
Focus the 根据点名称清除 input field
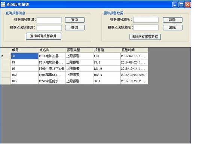(x=146, y=27)
